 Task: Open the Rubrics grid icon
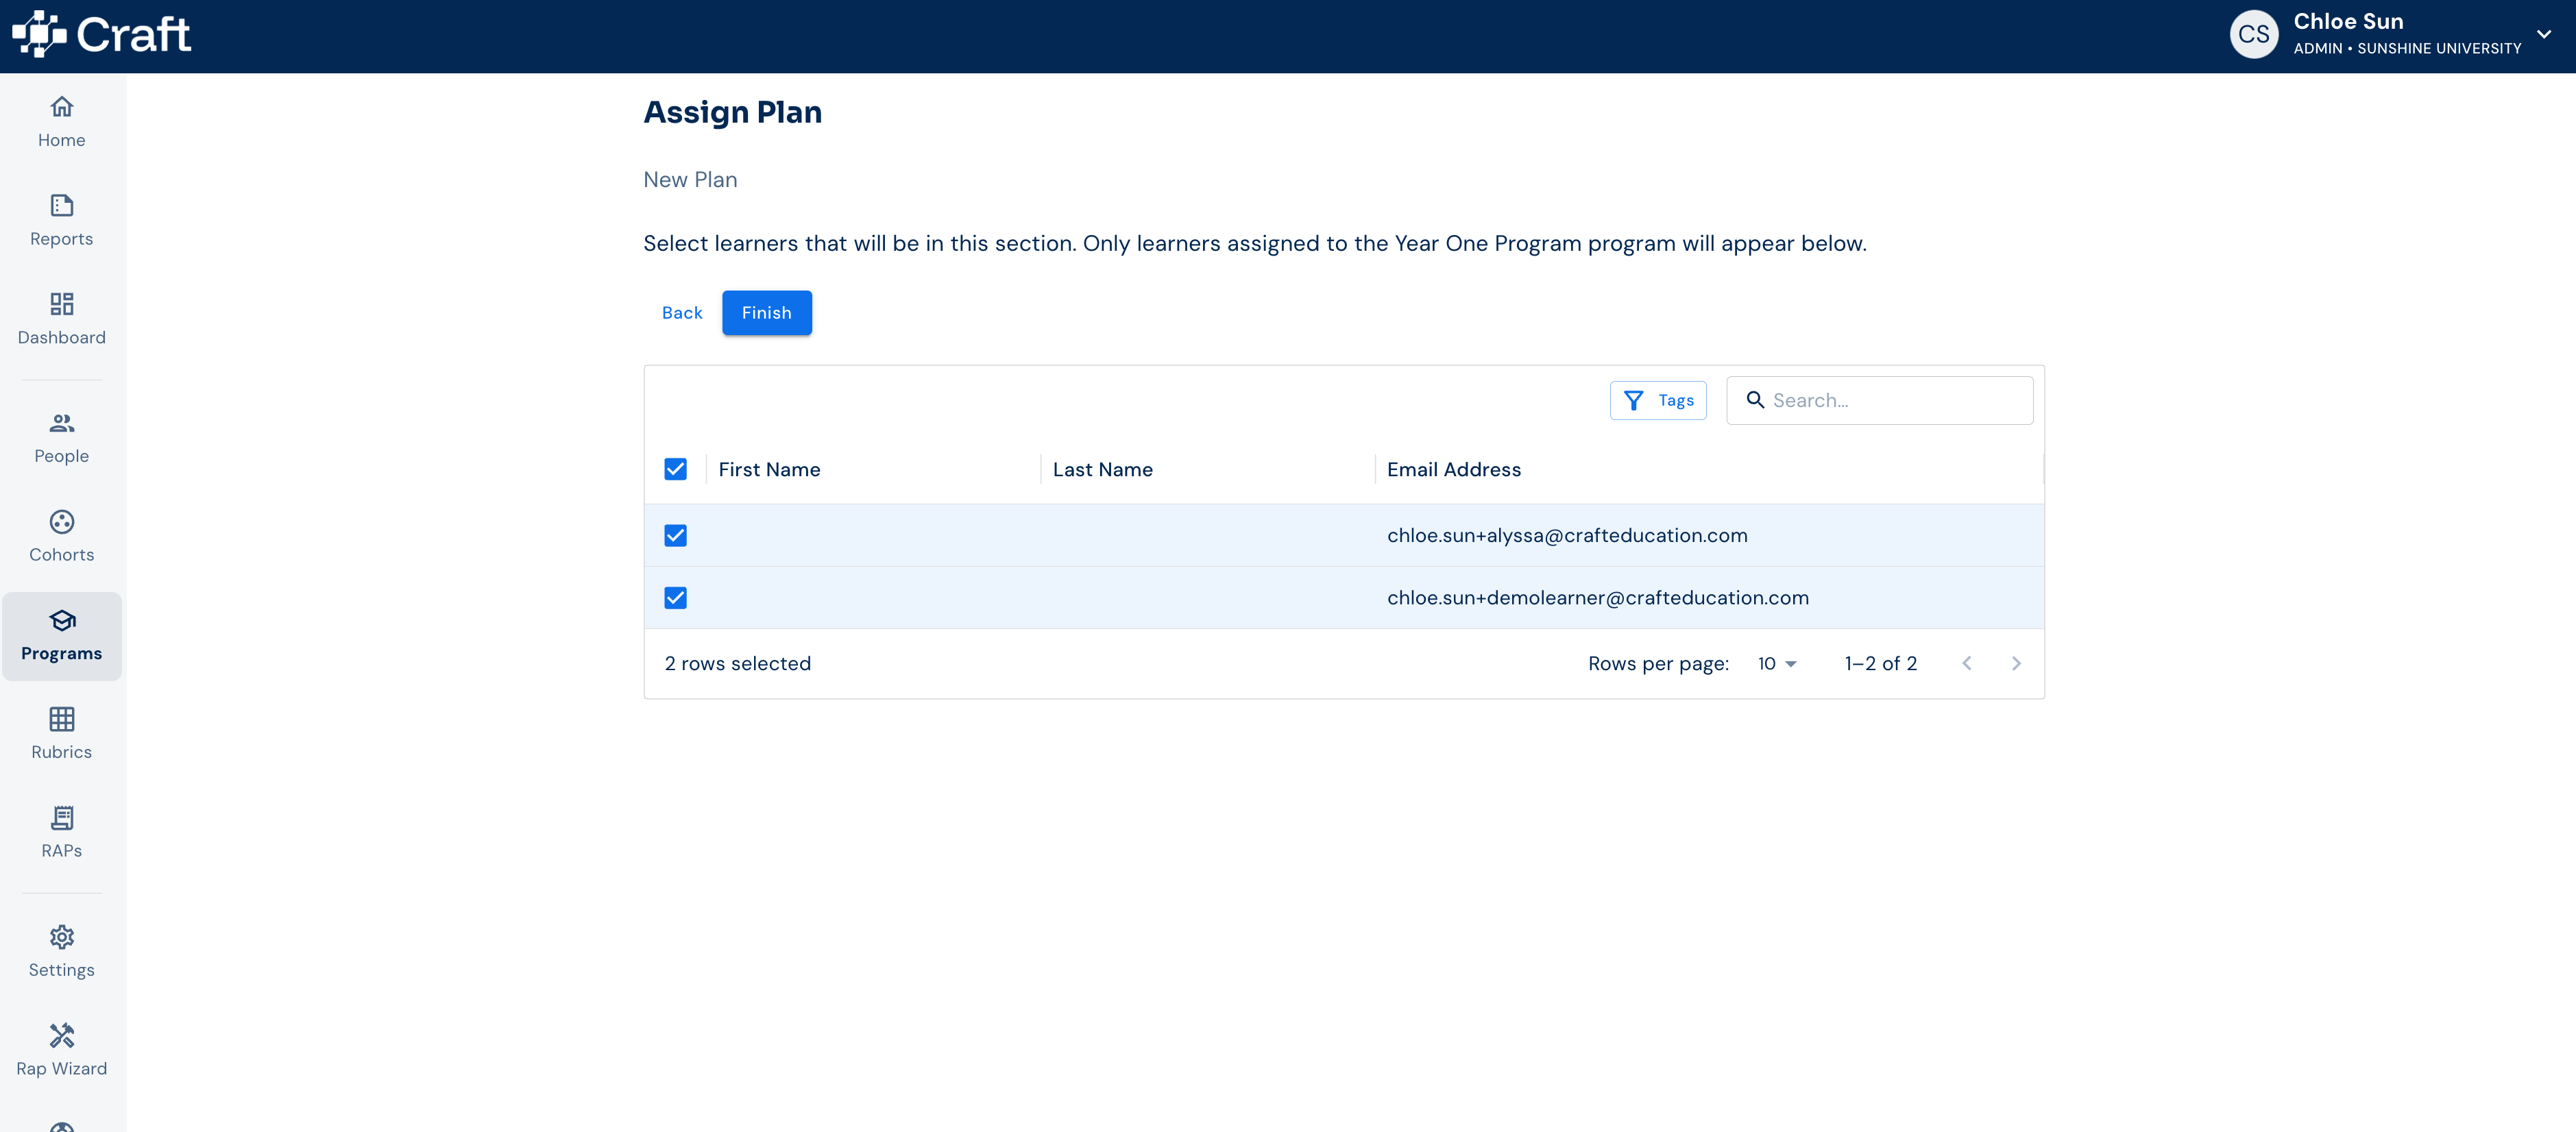(x=61, y=719)
